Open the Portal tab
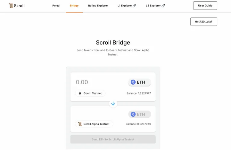 56,6
